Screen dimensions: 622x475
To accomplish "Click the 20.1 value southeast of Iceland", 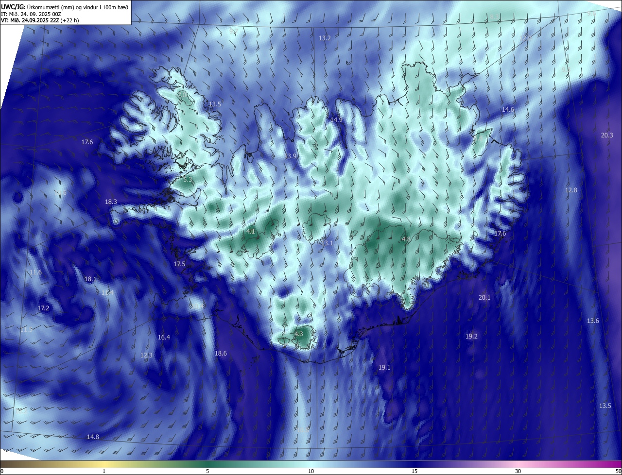I will pyautogui.click(x=484, y=297).
